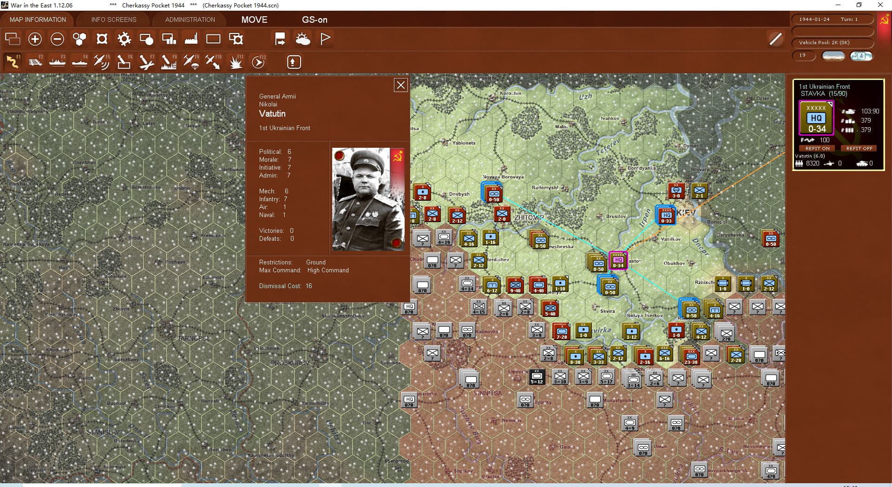
Task: Select the 5-40 red unit counter
Action: coord(550,308)
